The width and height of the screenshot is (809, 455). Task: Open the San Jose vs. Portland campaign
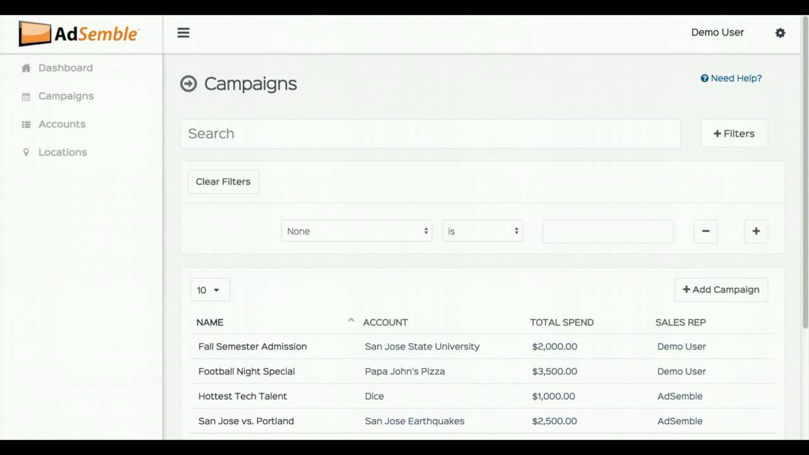pos(246,421)
